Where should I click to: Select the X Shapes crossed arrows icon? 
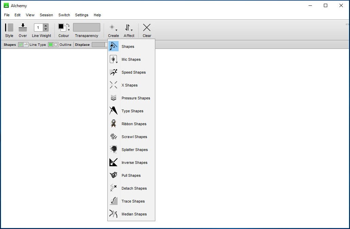click(113, 85)
